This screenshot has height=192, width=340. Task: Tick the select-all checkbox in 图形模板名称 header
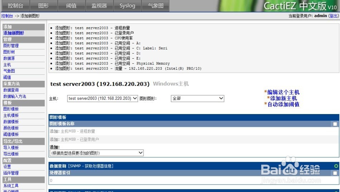(335, 124)
